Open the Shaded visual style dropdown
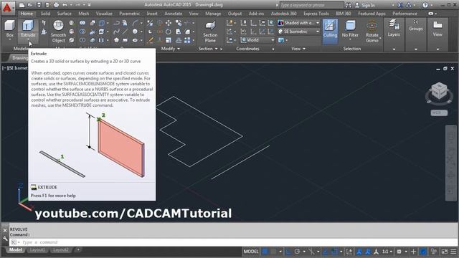Viewport: 459px width, 258px height. (x=298, y=23)
